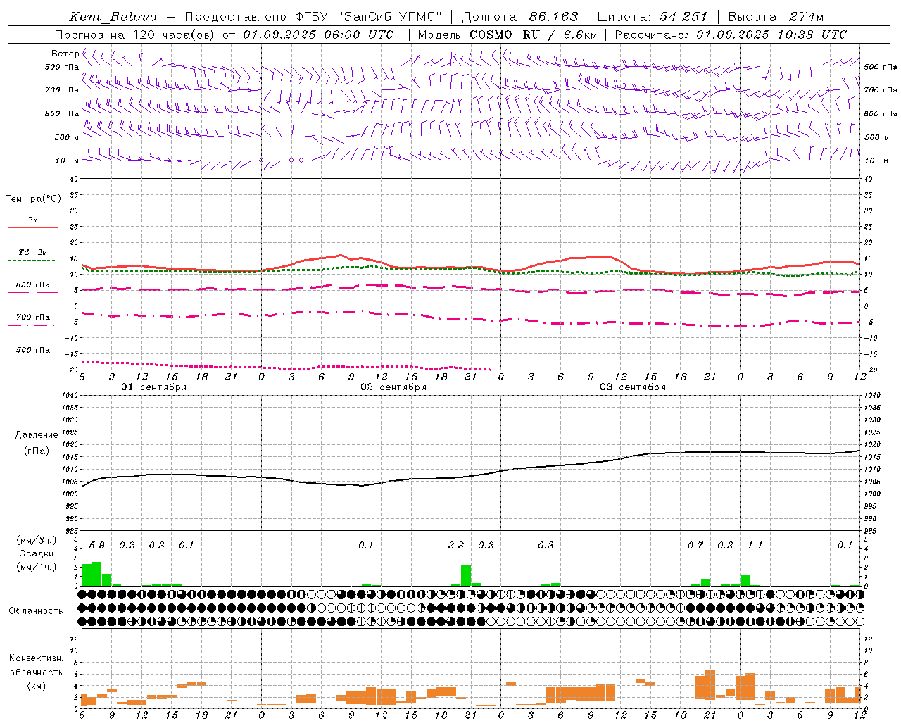Screen dimensions: 901x721
Task: Select the longitude value 86.163
Action: (x=553, y=17)
